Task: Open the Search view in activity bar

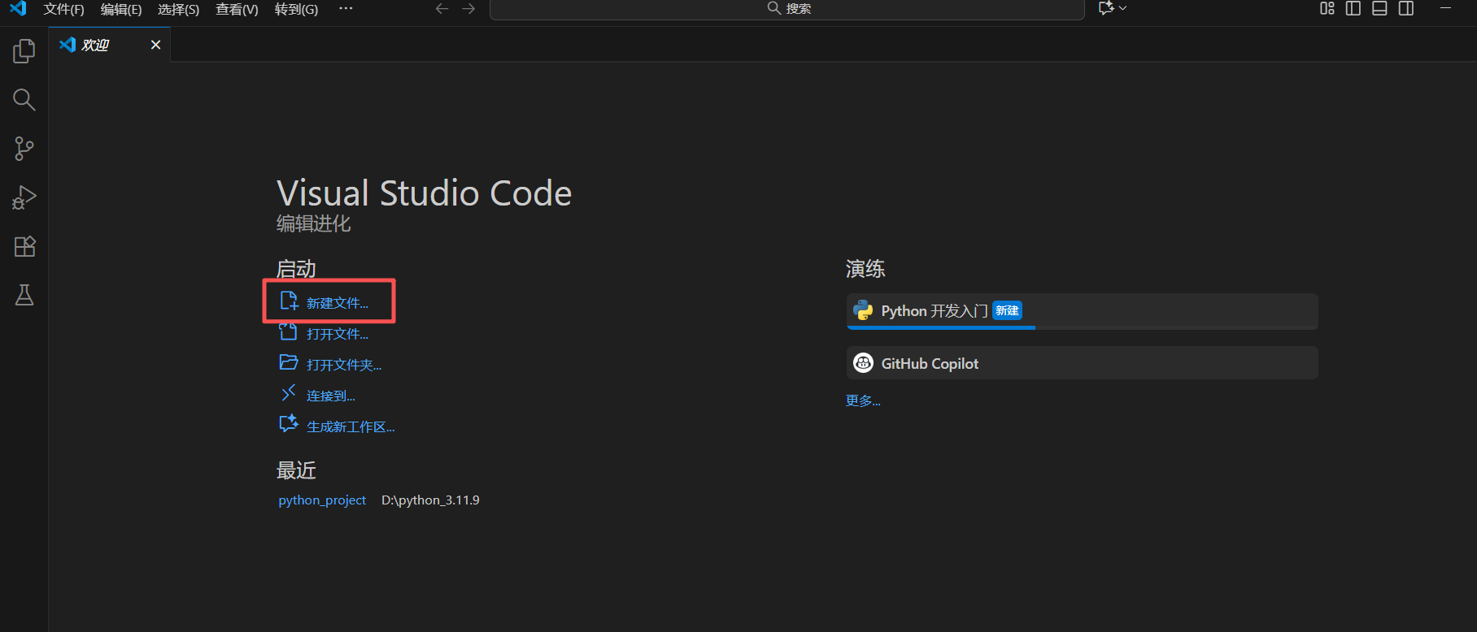Action: [24, 100]
